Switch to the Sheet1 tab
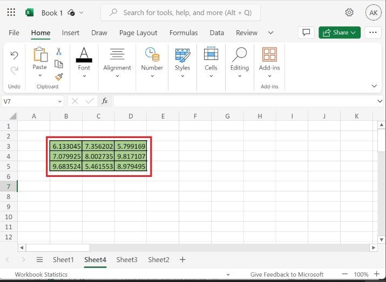Viewport: 386px width, 282px height. tap(63, 260)
